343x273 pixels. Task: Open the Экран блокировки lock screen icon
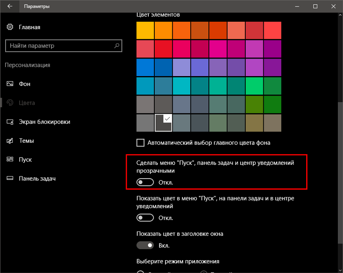click(10, 122)
